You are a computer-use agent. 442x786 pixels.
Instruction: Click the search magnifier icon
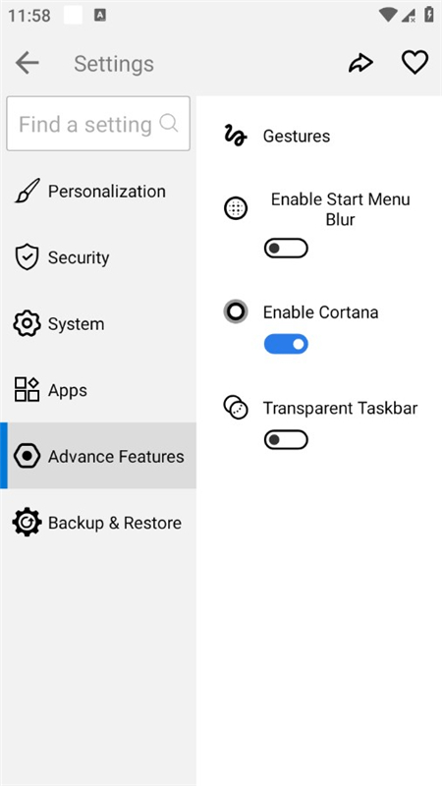point(168,123)
